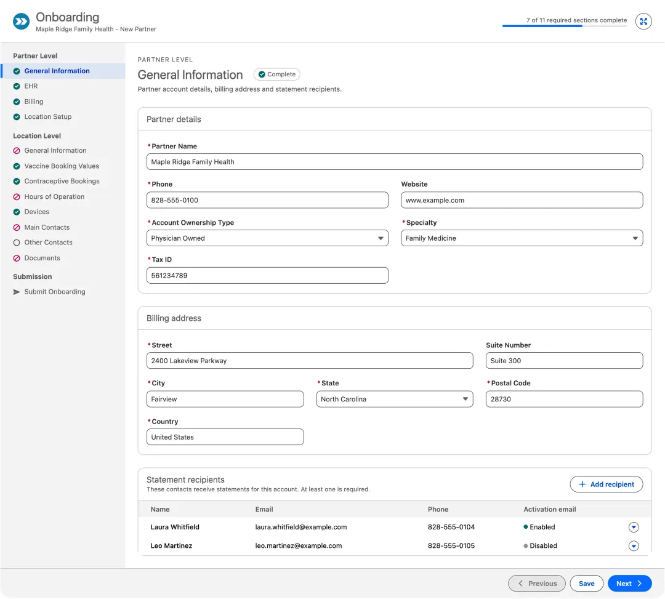Click laura.whitfield@example.com email cell
Viewport: 665px width, 599px height.
tap(300, 528)
